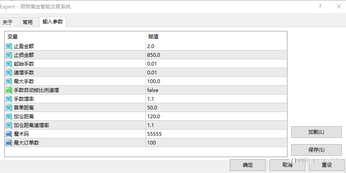The width and height of the screenshot is (346, 173).
Task: Switch to the 关于 tab
Action: click(x=8, y=23)
